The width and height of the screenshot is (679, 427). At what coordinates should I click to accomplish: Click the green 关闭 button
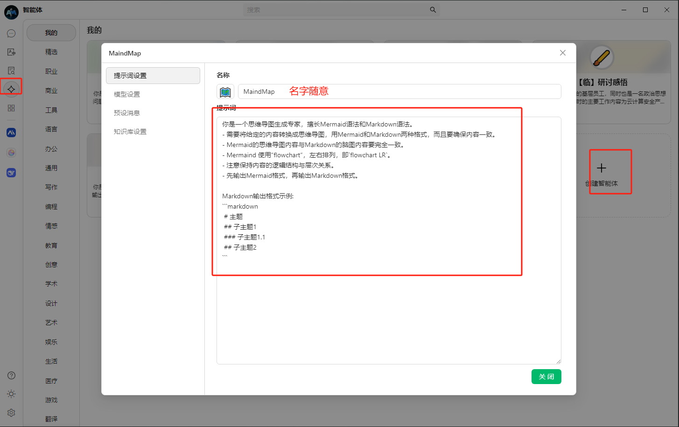(x=546, y=377)
